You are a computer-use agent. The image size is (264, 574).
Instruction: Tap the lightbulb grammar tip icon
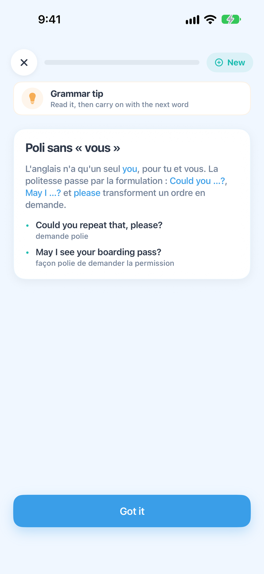[x=33, y=98]
